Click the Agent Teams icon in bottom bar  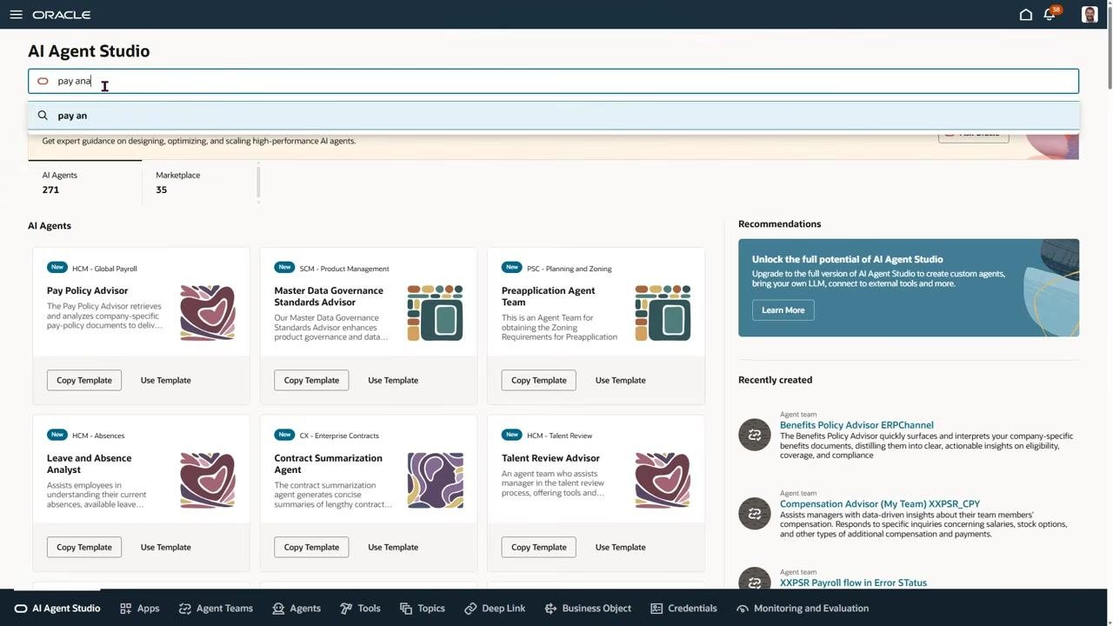click(x=184, y=609)
